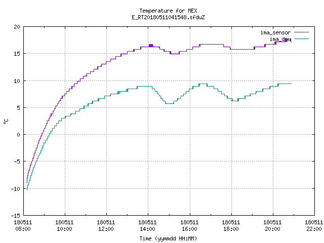The image size is (324, 243).
Task: Click the purple curve dip near 15:15
Action: pyautogui.click(x=175, y=54)
